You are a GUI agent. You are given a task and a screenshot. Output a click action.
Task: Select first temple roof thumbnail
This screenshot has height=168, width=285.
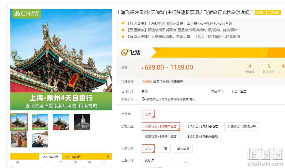pos(19,122)
